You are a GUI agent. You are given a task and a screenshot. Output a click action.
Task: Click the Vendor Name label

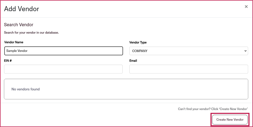coord(14,42)
